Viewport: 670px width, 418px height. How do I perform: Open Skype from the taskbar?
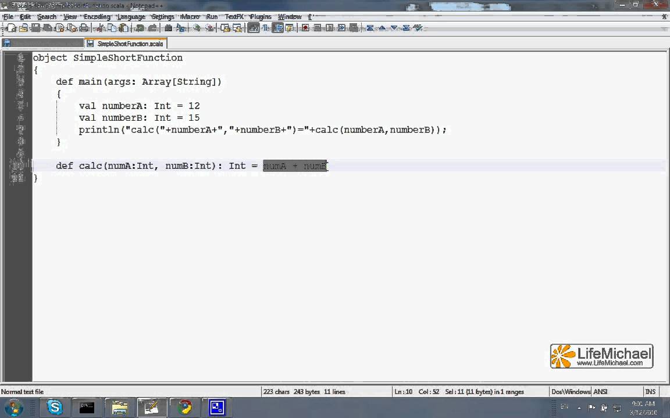(55, 408)
